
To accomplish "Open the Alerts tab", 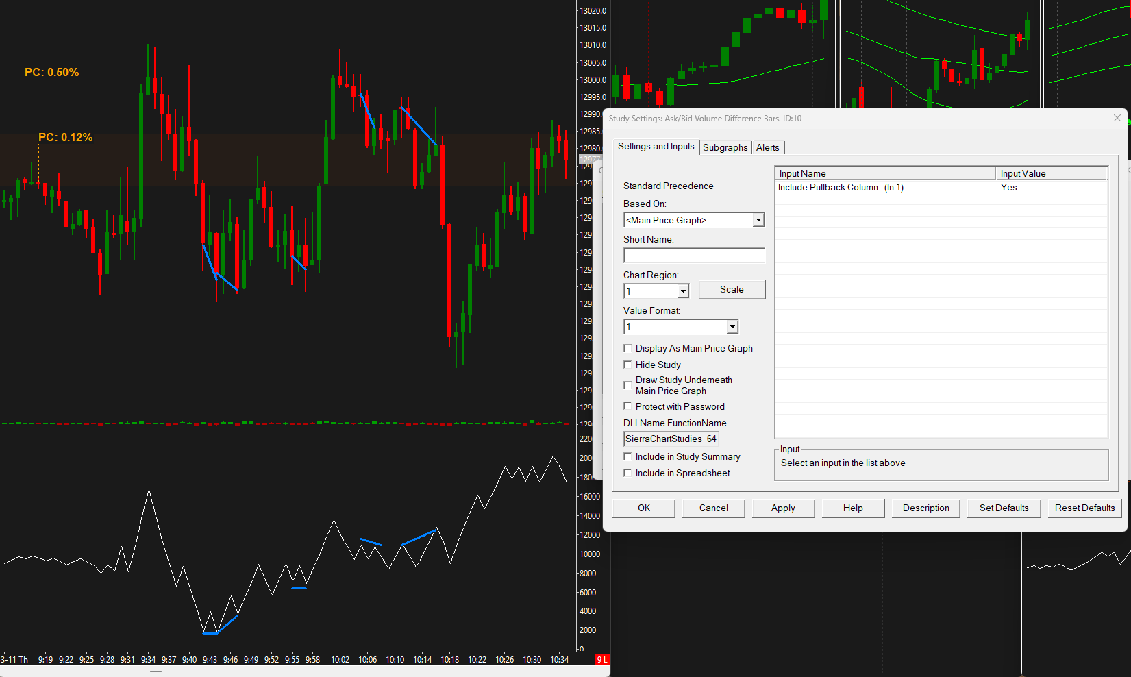I will (768, 147).
